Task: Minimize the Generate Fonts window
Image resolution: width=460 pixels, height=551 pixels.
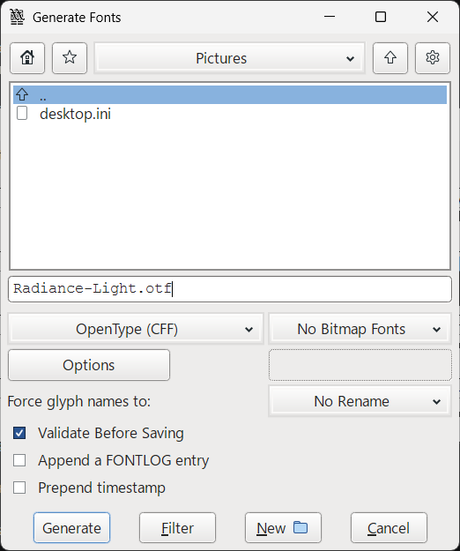Action: [330, 17]
